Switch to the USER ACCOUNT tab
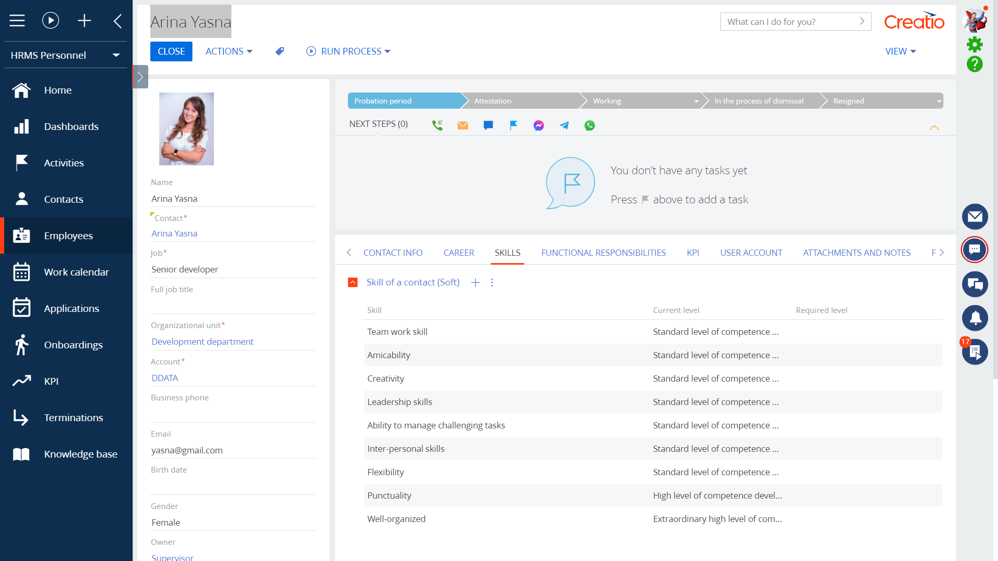998x561 pixels. [x=751, y=253]
